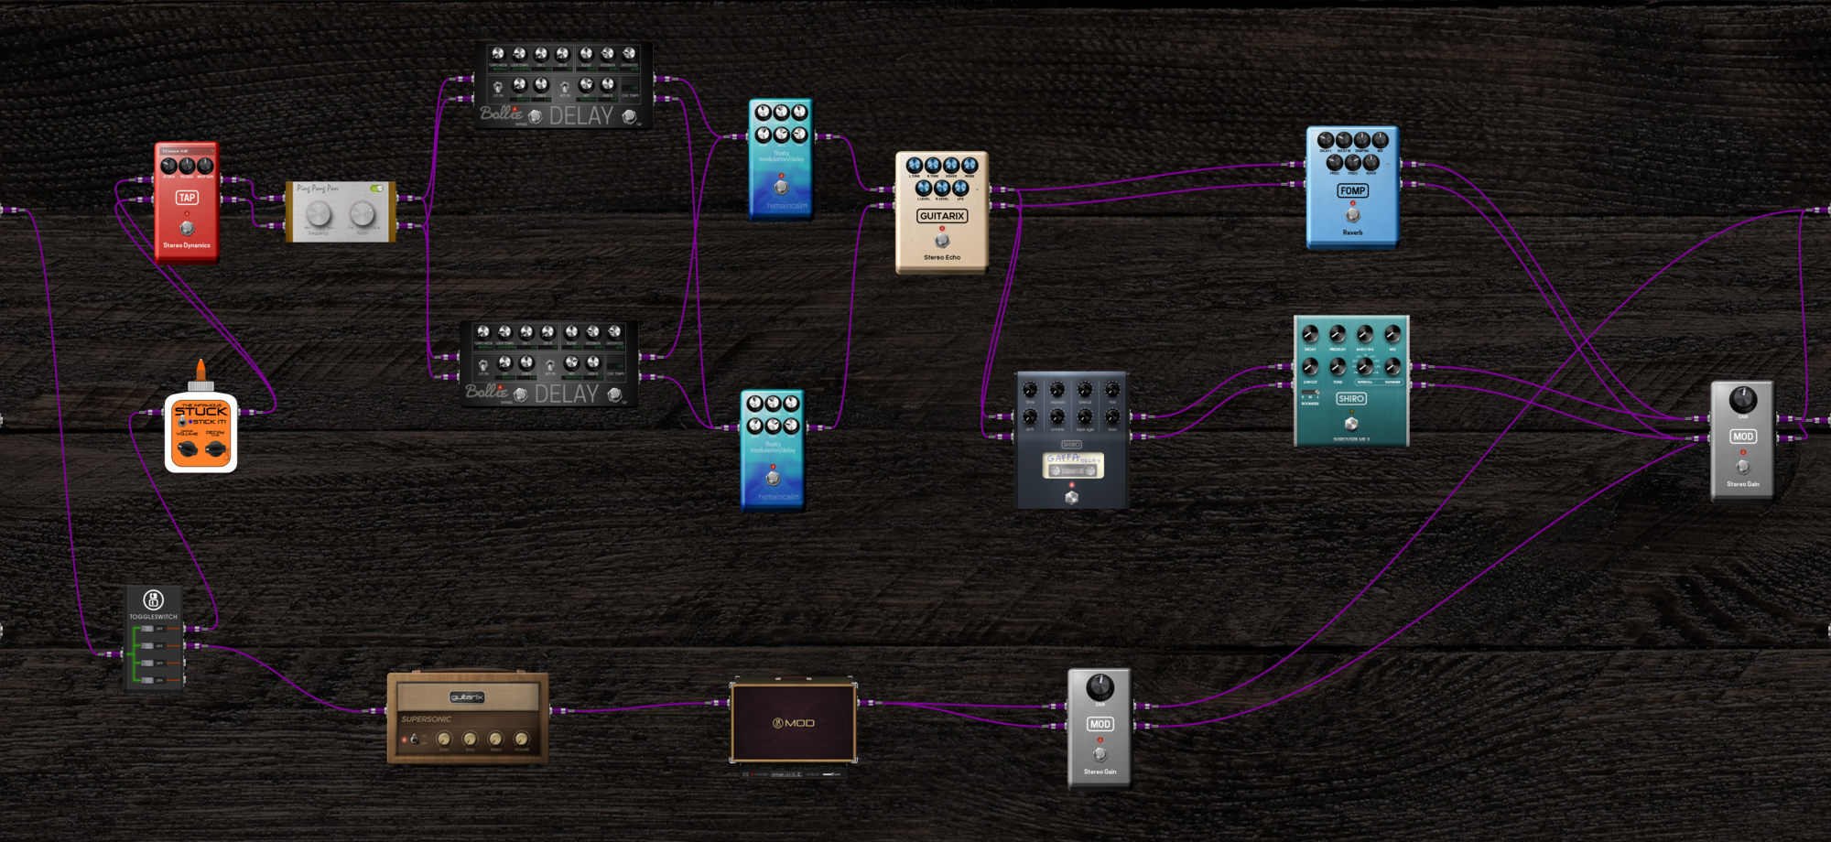Adjust the Gain knob on the Stereo Gain beside the Shiroverb

pyautogui.click(x=1743, y=400)
